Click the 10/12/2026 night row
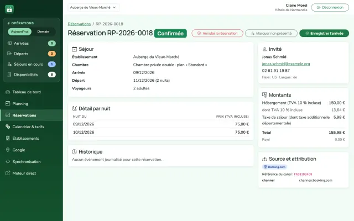The image size is (354, 221). [x=161, y=132]
